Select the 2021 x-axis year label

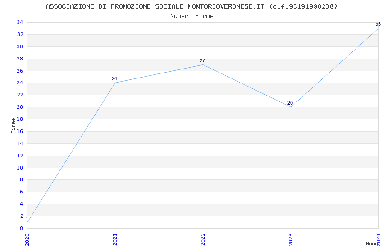point(115,239)
